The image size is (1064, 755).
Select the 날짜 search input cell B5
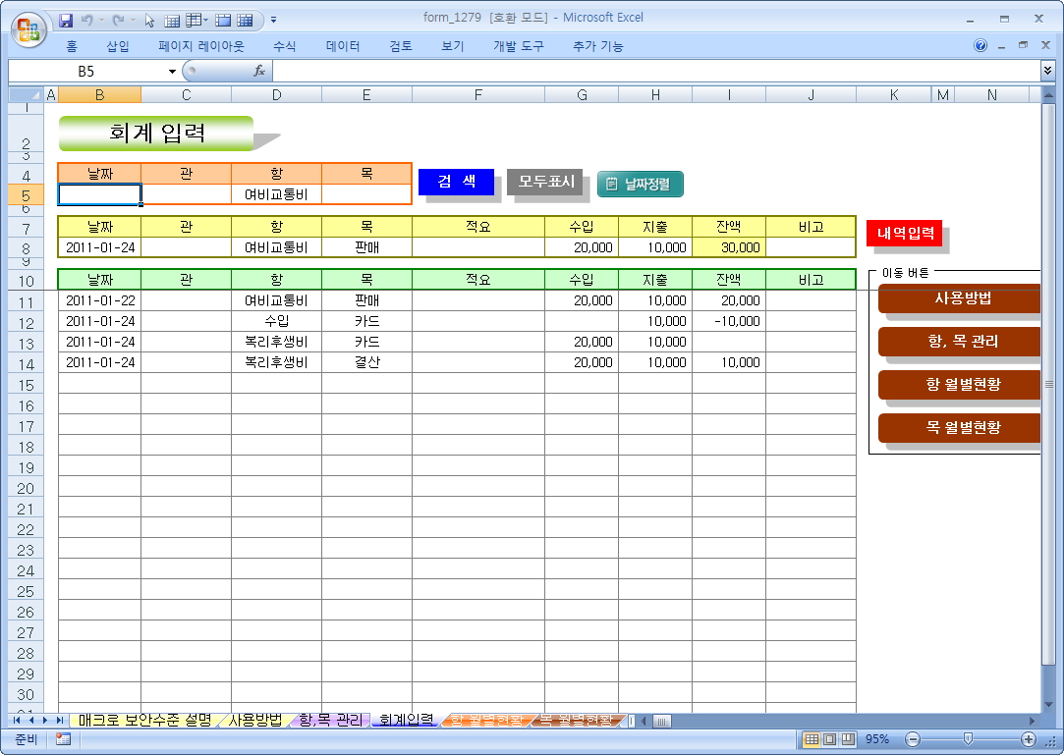coord(99,194)
